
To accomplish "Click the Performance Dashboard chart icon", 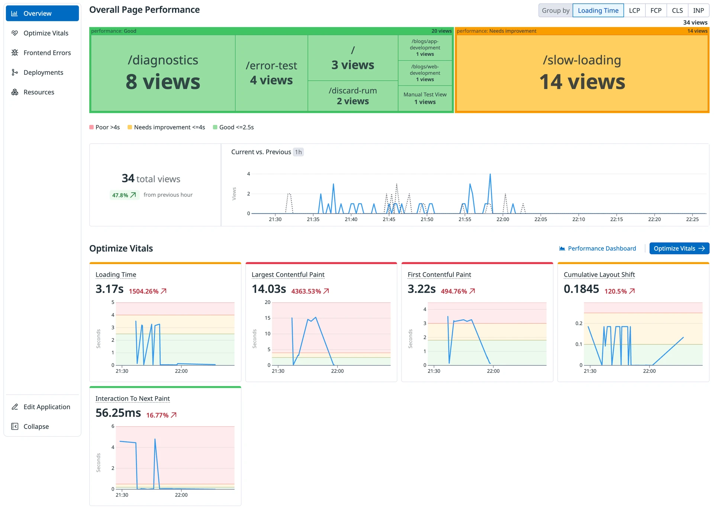I will (x=562, y=248).
